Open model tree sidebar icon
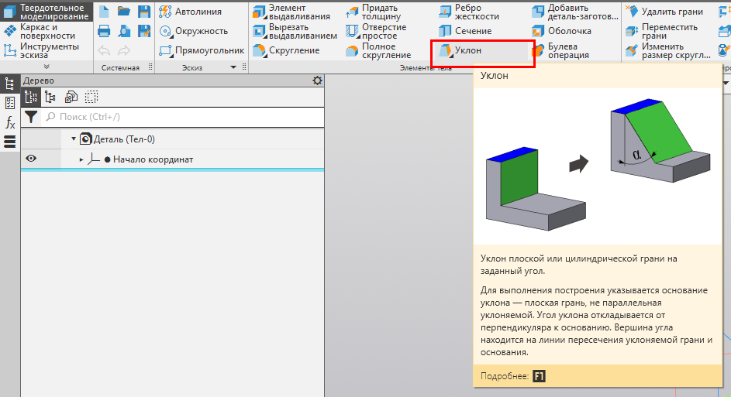 point(10,84)
